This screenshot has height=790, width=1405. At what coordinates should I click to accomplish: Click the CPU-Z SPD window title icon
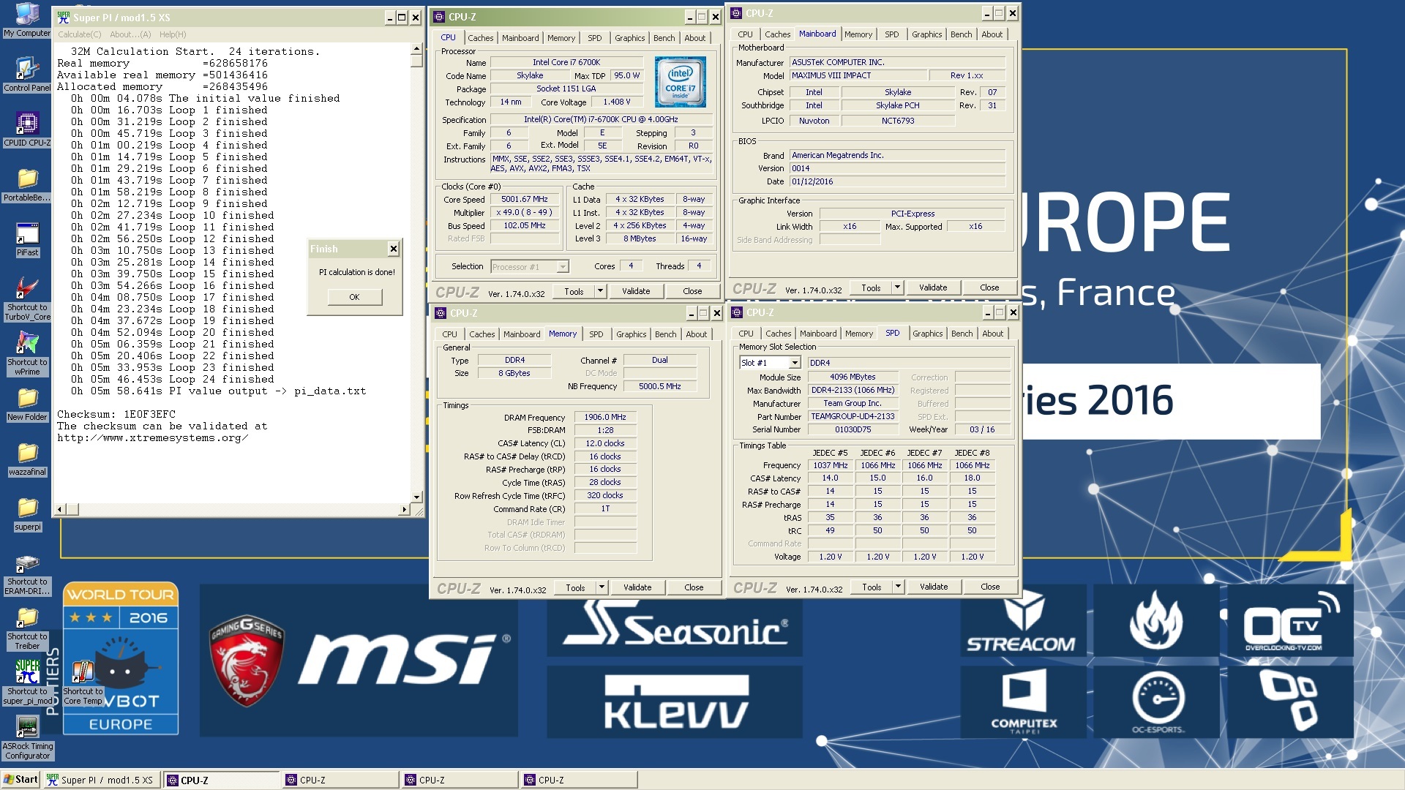[x=737, y=312]
